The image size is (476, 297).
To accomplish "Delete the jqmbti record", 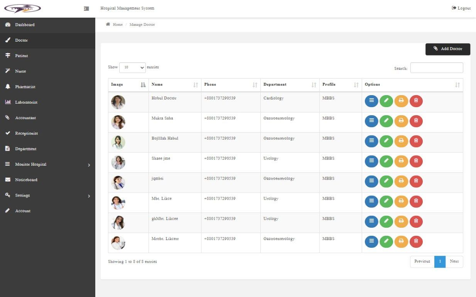I will pyautogui.click(x=416, y=181).
